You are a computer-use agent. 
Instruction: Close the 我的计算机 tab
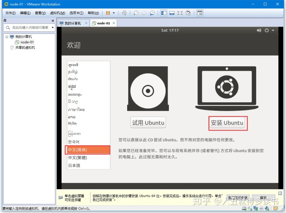click(86, 23)
